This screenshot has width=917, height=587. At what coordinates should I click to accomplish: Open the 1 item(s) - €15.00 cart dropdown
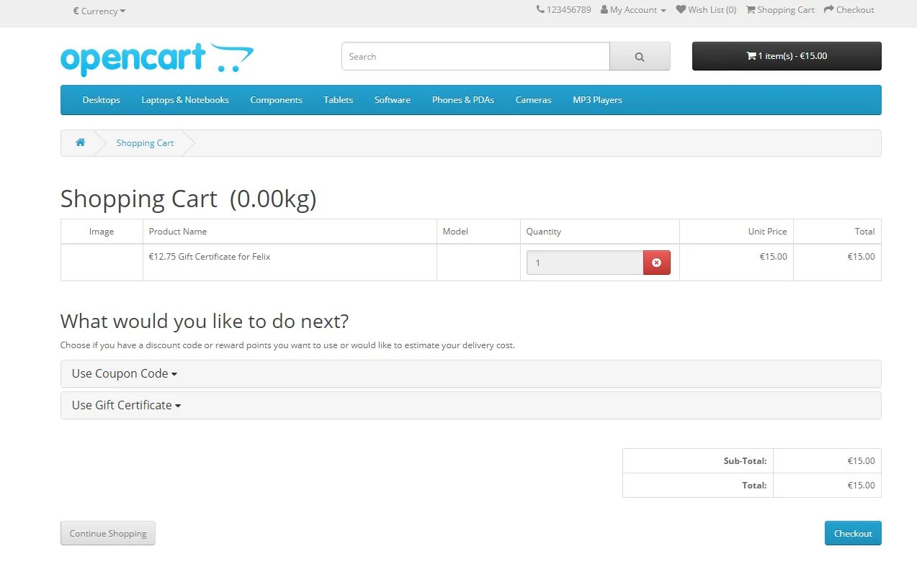click(787, 56)
